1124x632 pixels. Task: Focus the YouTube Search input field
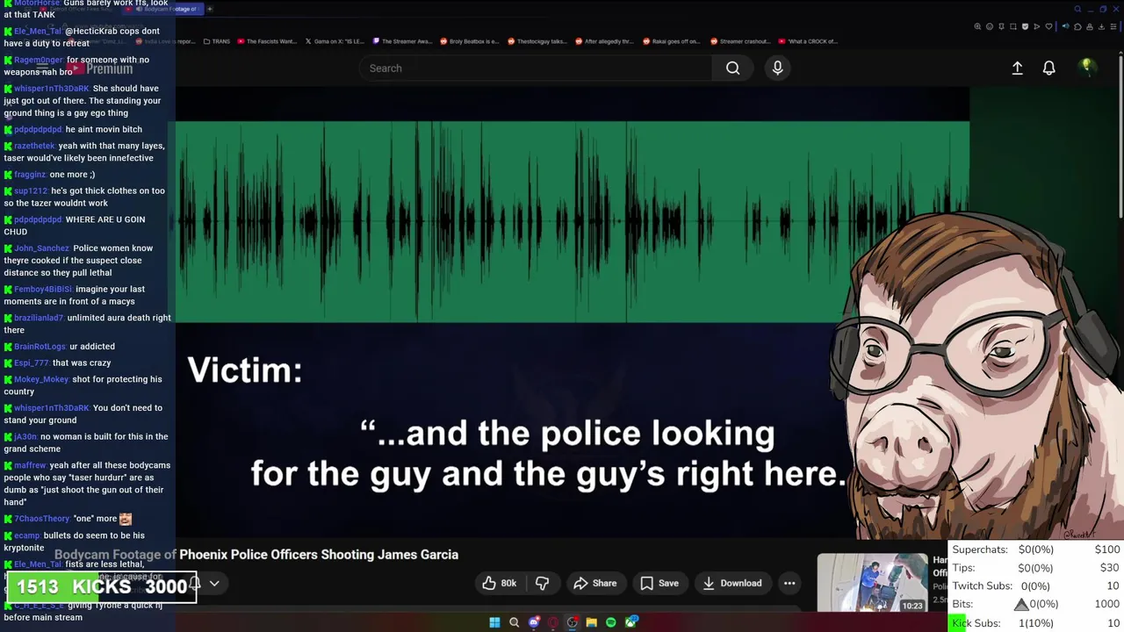(536, 68)
